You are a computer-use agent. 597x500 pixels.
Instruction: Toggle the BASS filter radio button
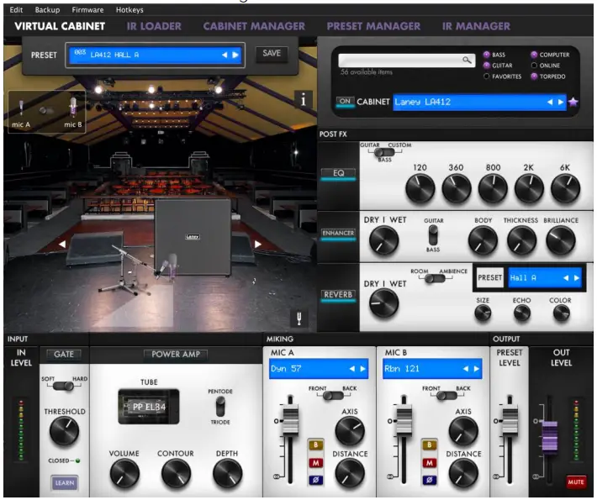click(x=486, y=55)
